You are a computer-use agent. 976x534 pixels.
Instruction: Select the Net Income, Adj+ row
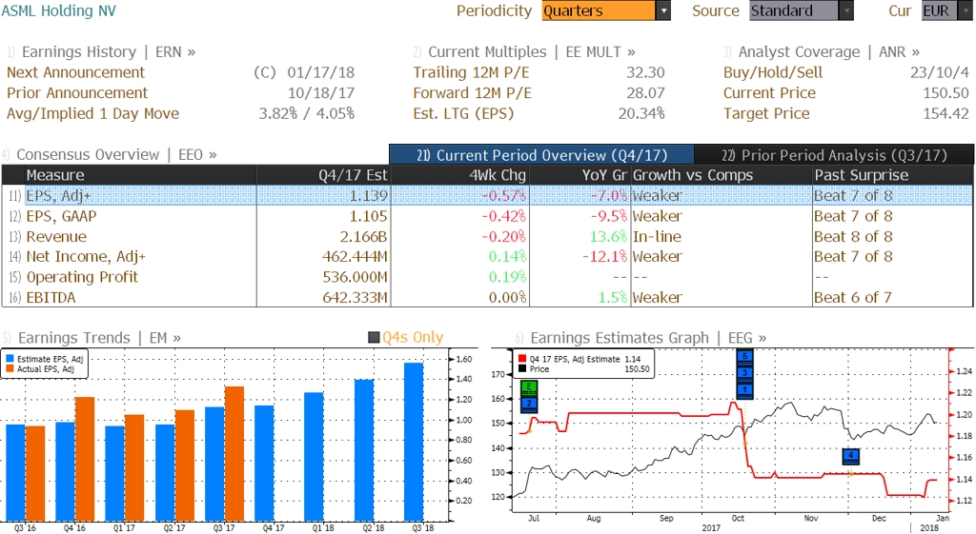pos(487,257)
